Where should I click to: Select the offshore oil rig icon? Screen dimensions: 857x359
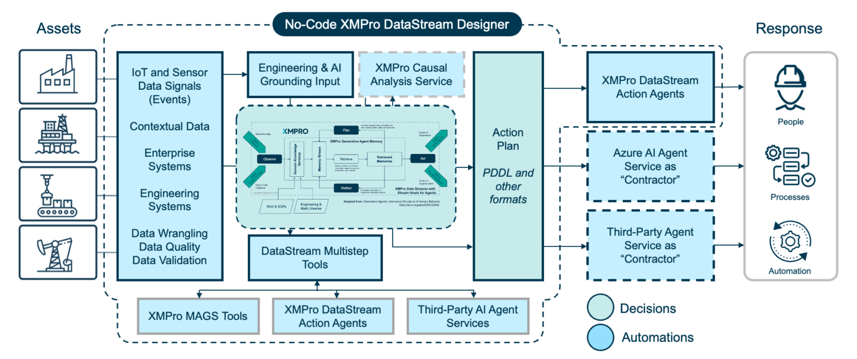59,134
